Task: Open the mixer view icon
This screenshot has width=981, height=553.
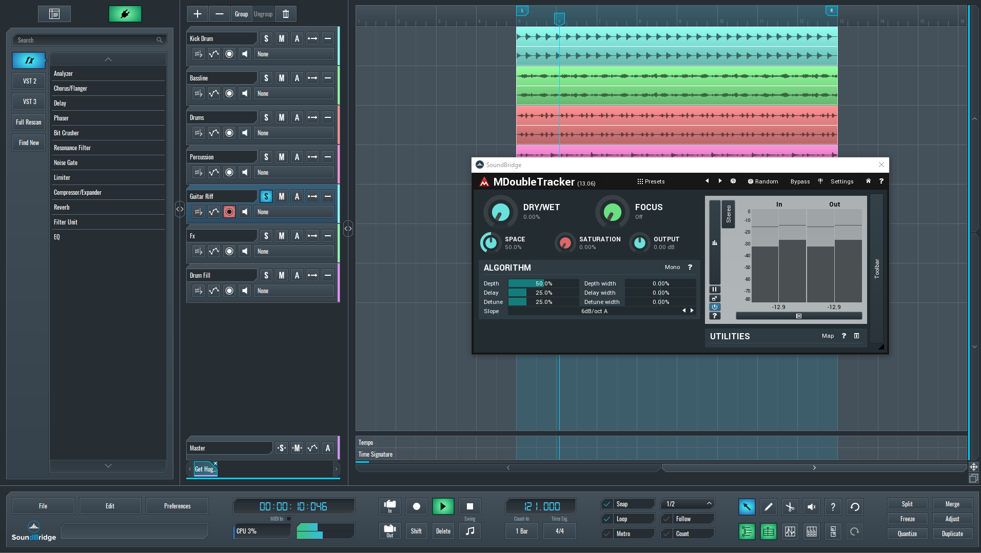Action: click(812, 531)
